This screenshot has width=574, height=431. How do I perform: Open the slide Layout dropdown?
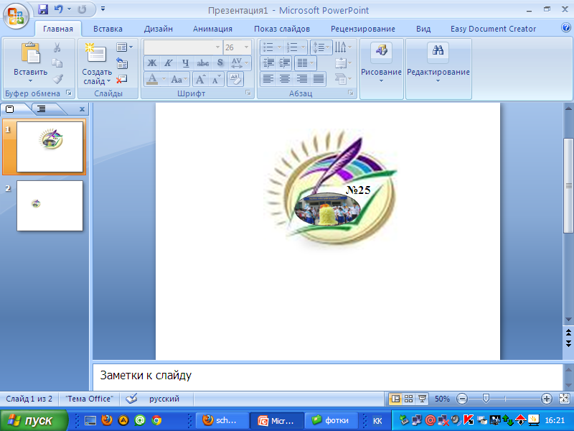pos(124,47)
